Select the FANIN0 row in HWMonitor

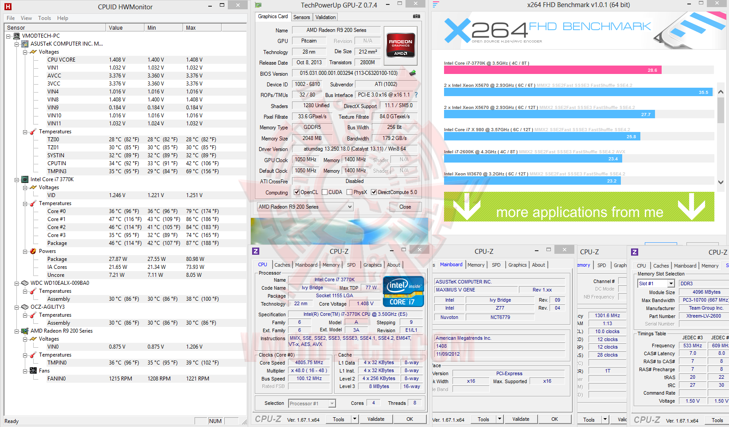[x=125, y=379]
